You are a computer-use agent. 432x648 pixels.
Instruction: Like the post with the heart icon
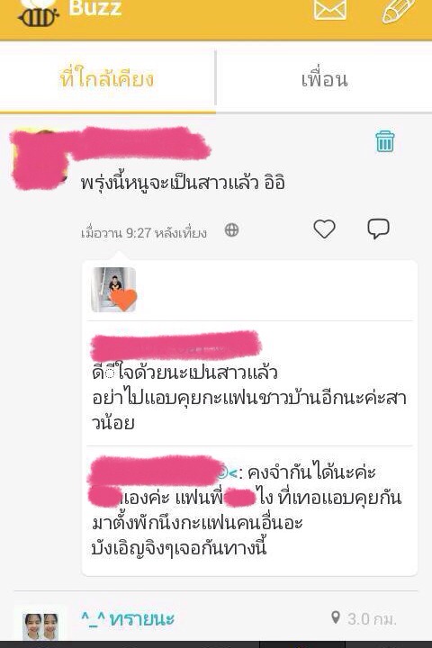coord(324,229)
